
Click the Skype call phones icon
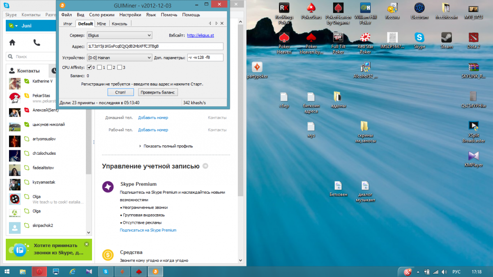(x=37, y=42)
